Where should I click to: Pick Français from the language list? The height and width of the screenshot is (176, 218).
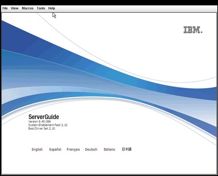(x=73, y=150)
